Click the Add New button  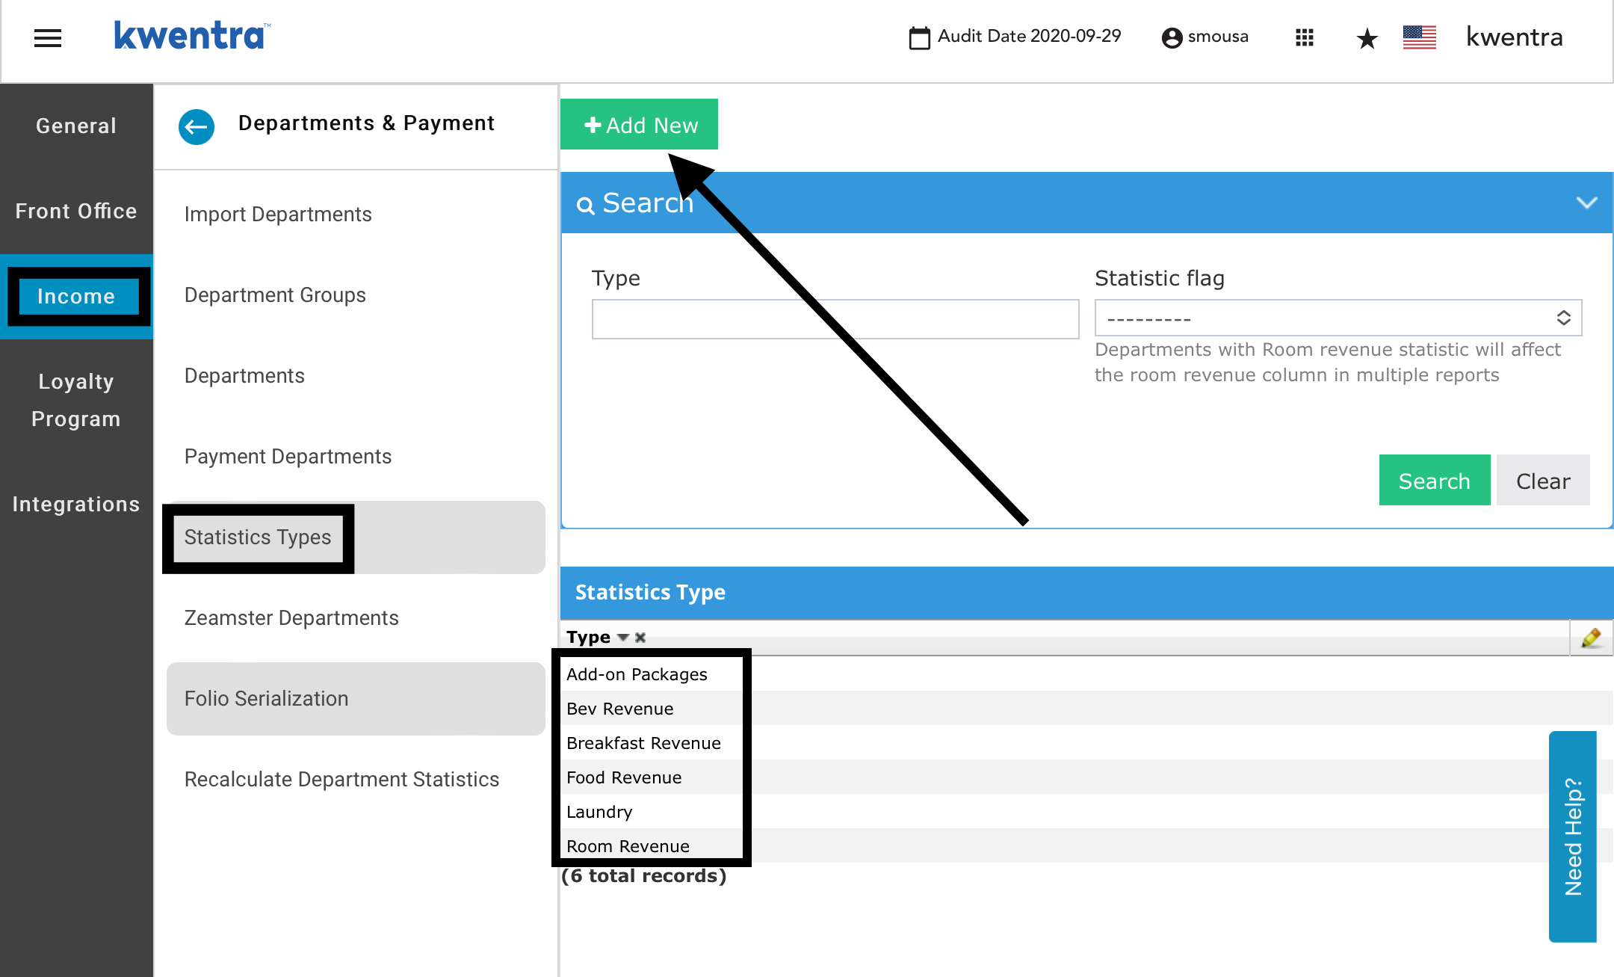(640, 125)
